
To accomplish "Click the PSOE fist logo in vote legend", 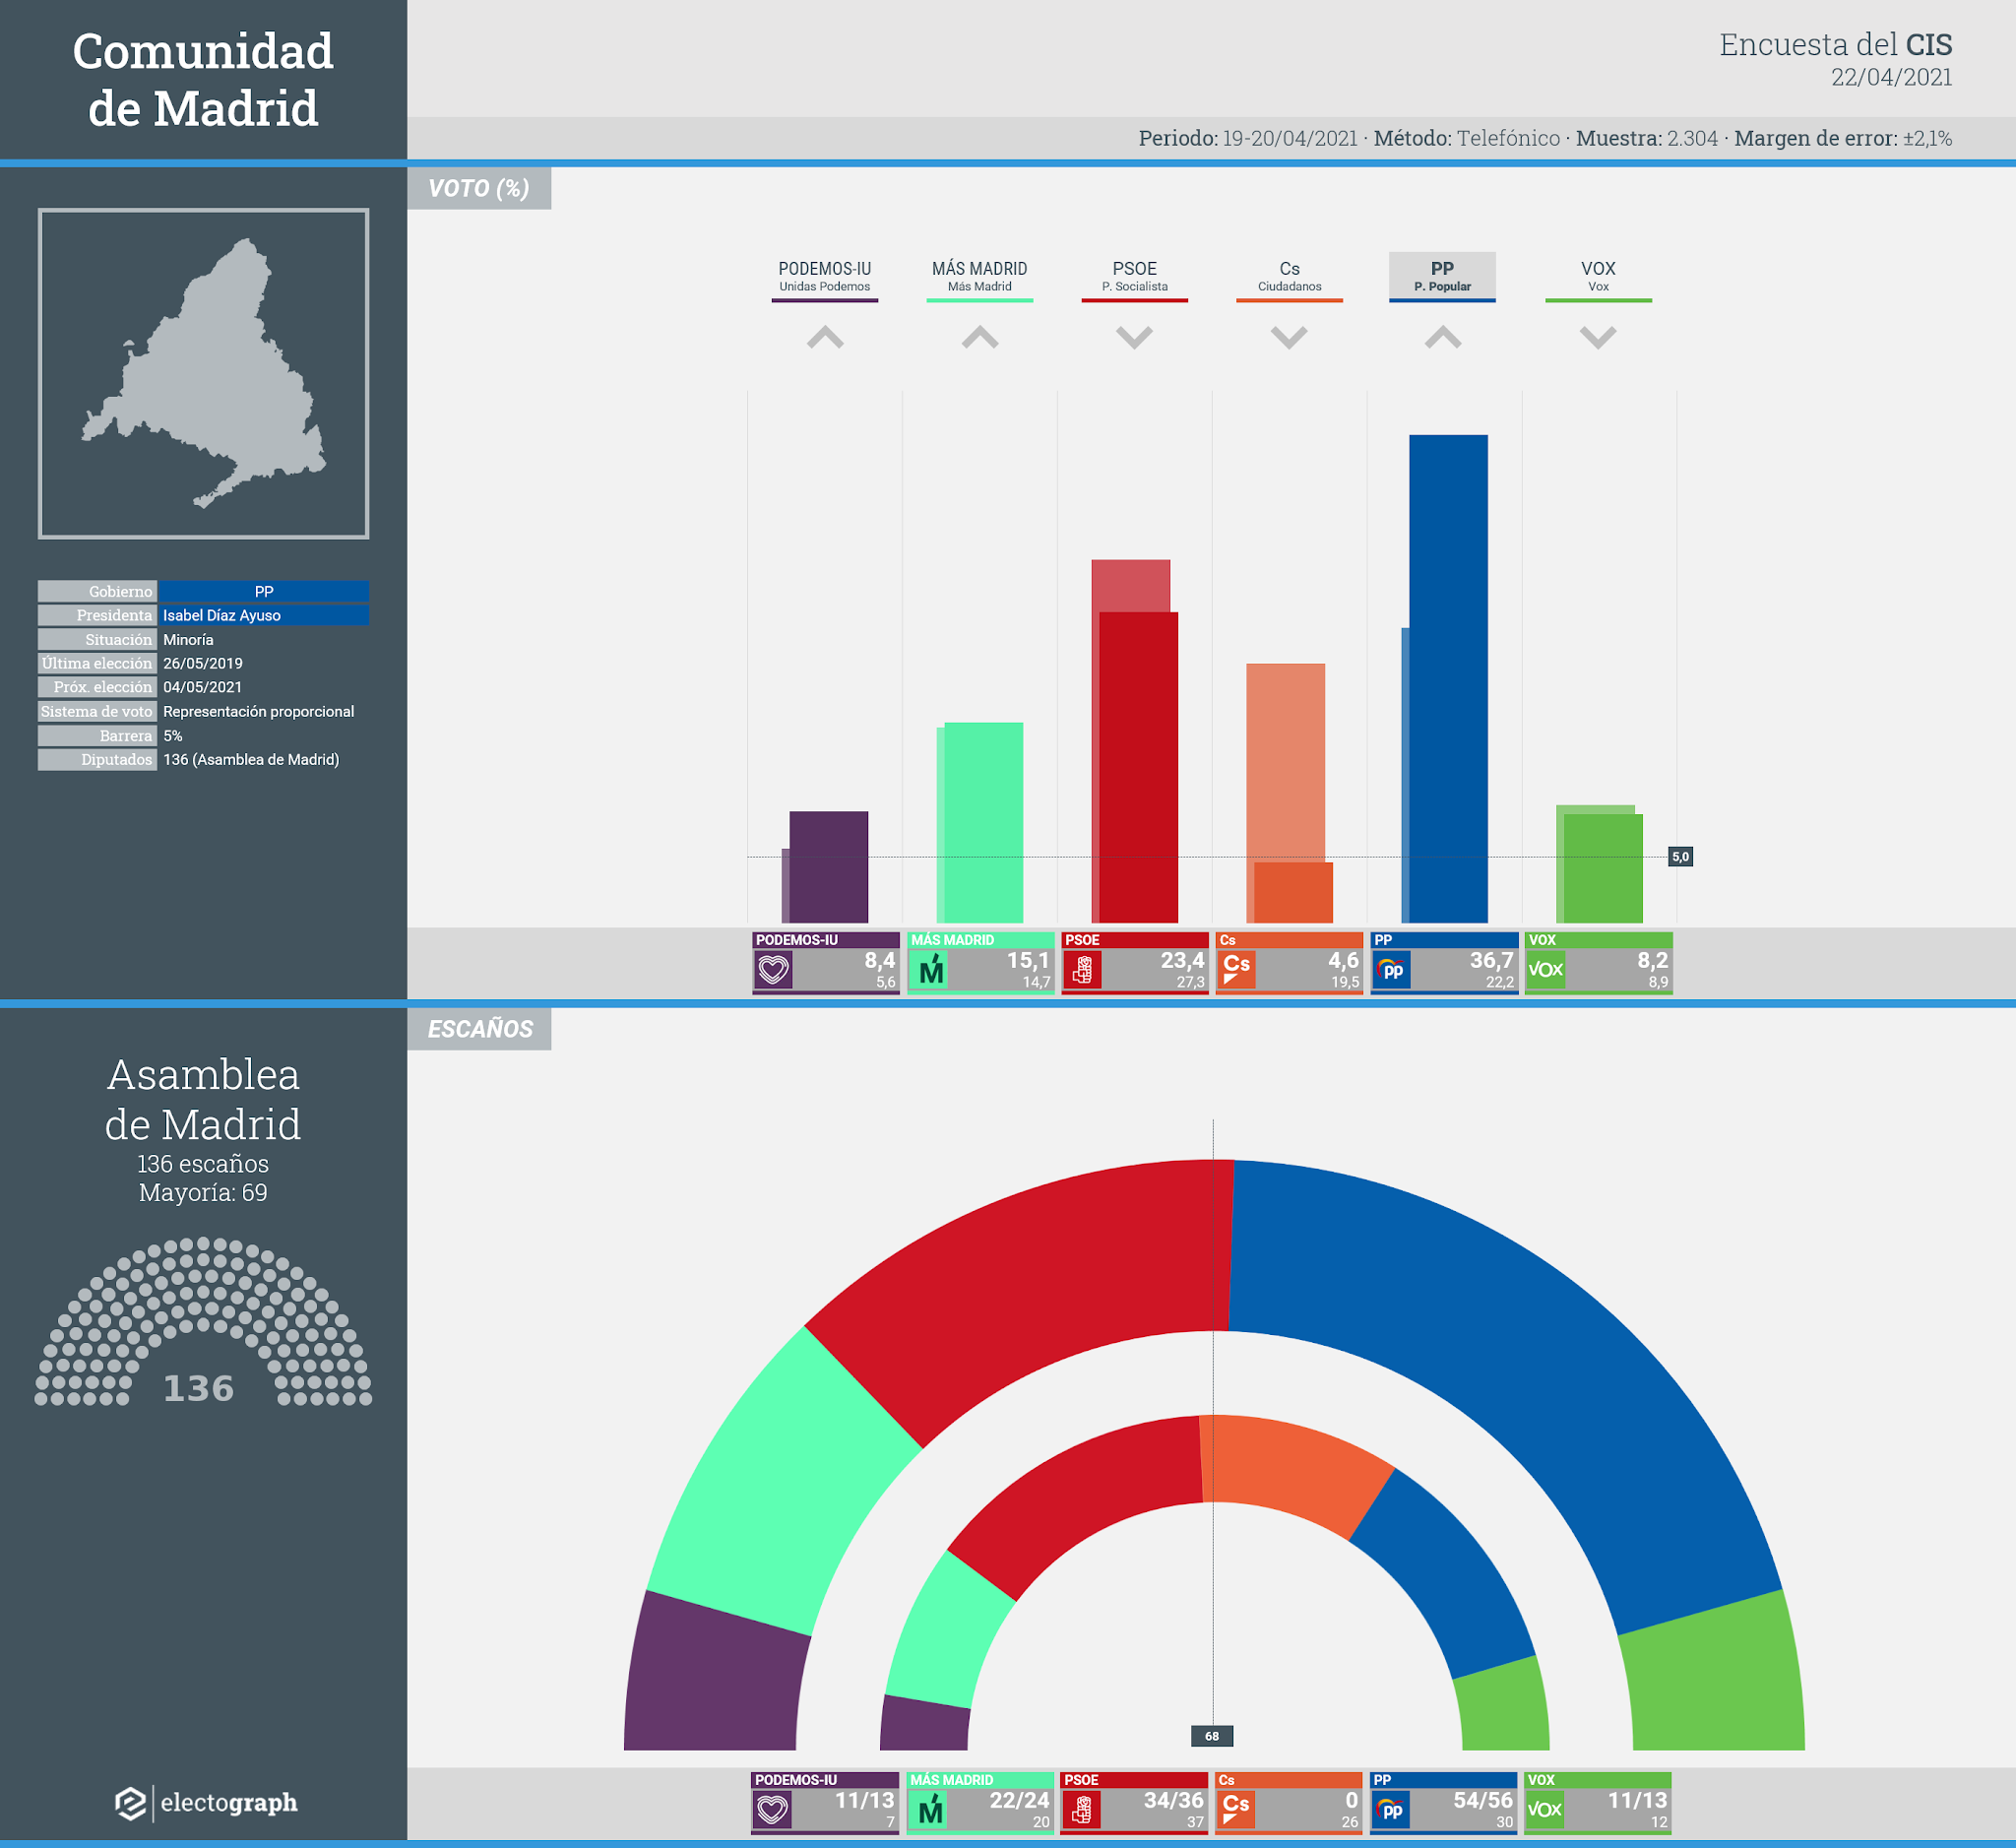I will [x=1083, y=969].
